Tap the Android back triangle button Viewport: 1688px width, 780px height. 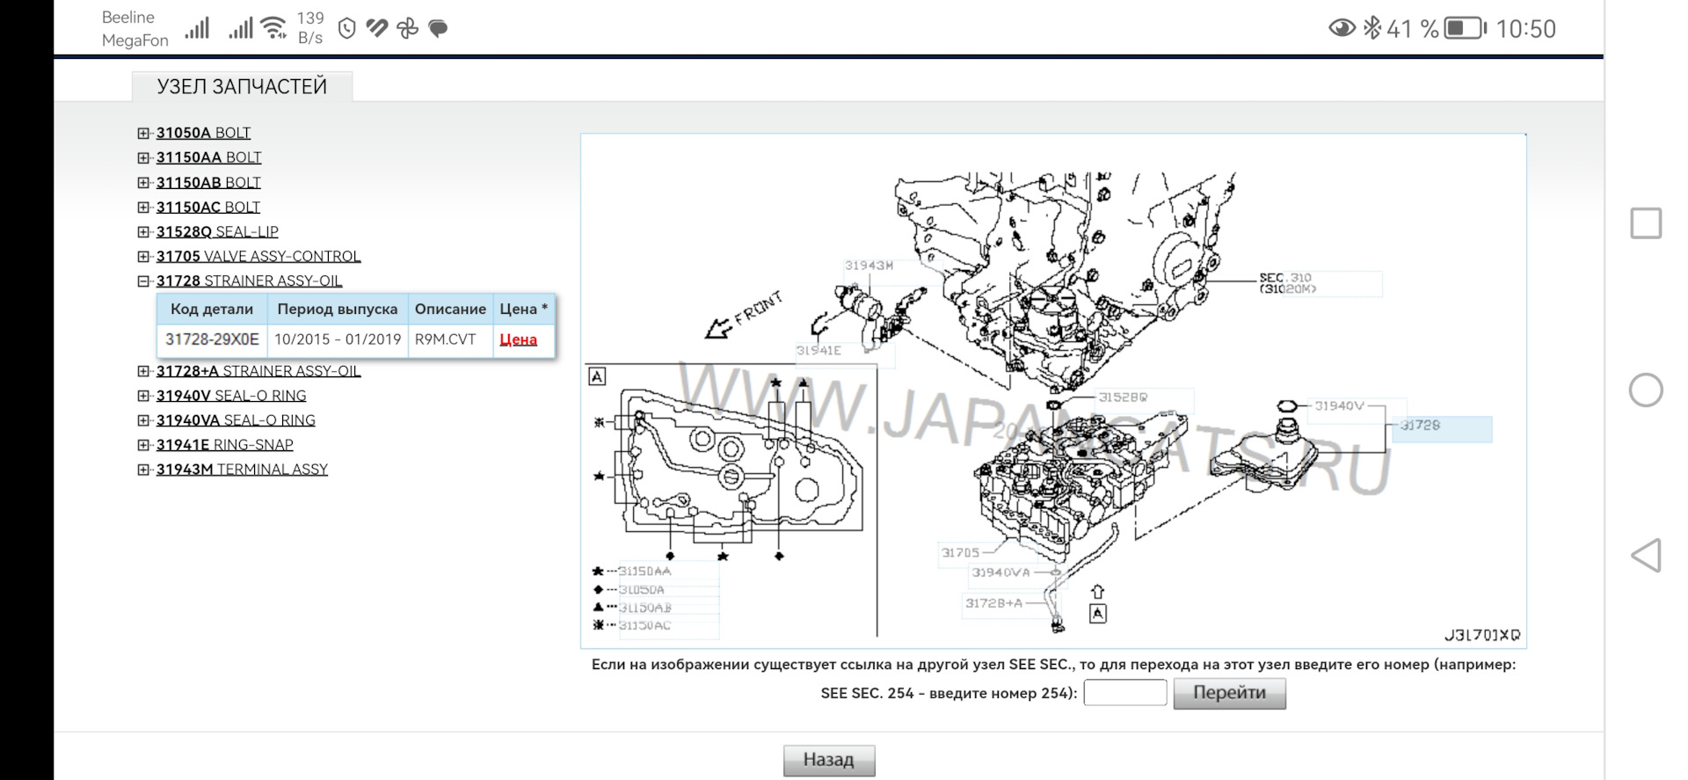coord(1646,556)
